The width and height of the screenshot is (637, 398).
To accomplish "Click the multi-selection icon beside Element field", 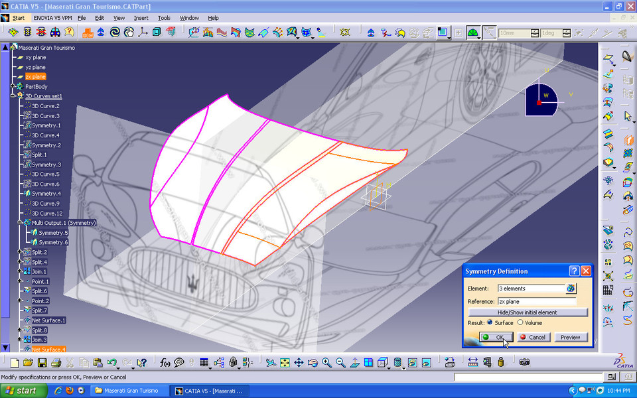I will 571,289.
